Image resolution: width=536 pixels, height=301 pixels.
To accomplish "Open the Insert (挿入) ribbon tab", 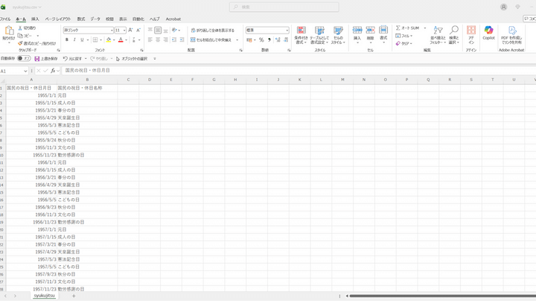I will pyautogui.click(x=35, y=19).
